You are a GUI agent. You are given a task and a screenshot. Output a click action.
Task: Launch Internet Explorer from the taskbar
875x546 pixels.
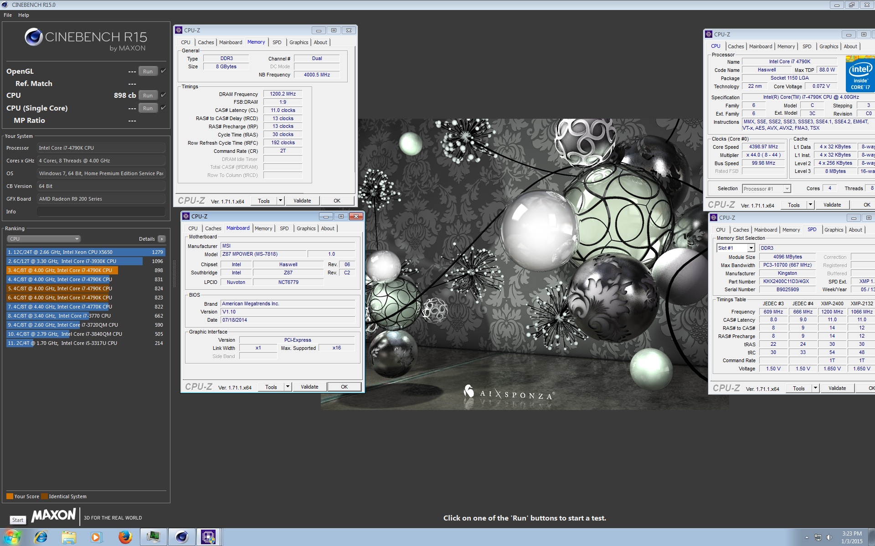(41, 537)
